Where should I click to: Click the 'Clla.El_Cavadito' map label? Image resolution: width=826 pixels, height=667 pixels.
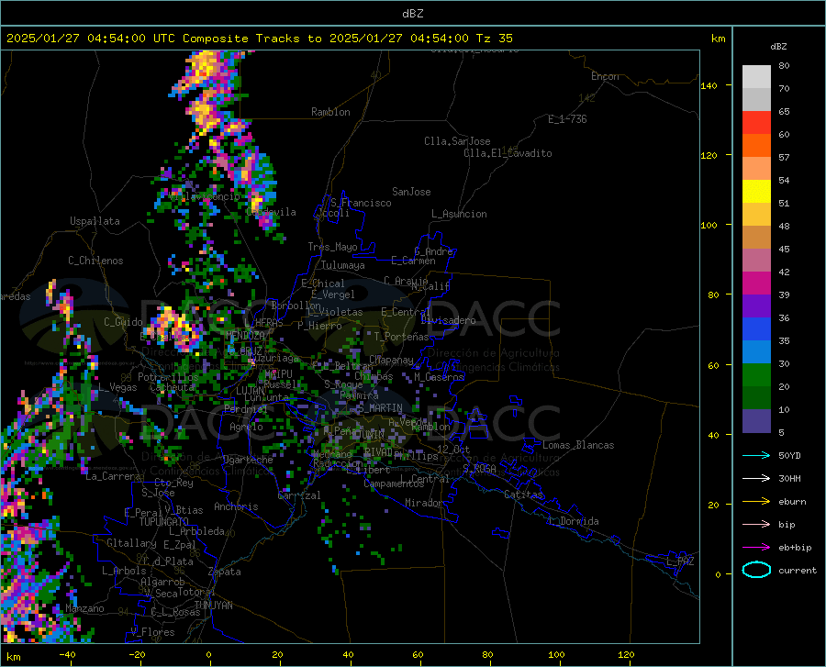point(508,153)
